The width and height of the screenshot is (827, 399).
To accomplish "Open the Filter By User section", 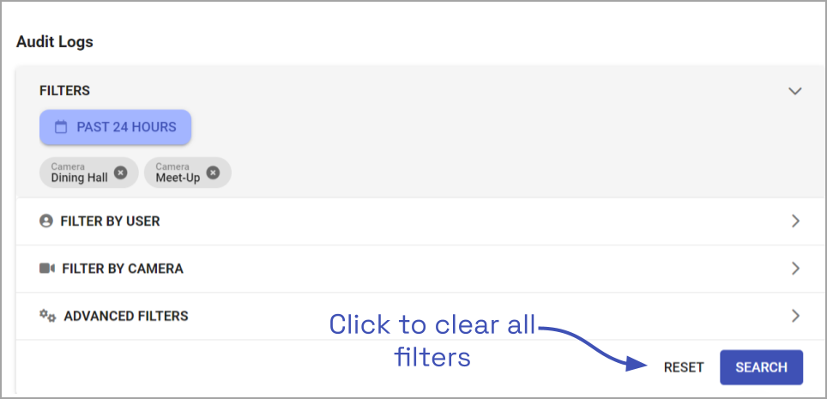I will tap(110, 221).
